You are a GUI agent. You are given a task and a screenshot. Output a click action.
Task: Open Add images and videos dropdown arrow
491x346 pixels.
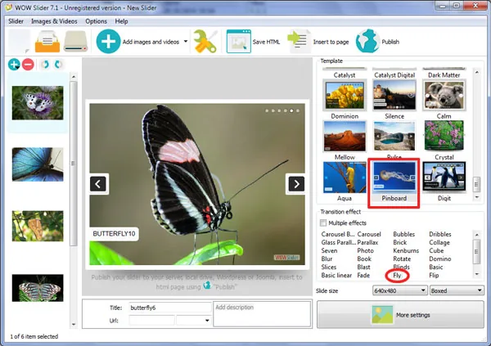186,42
